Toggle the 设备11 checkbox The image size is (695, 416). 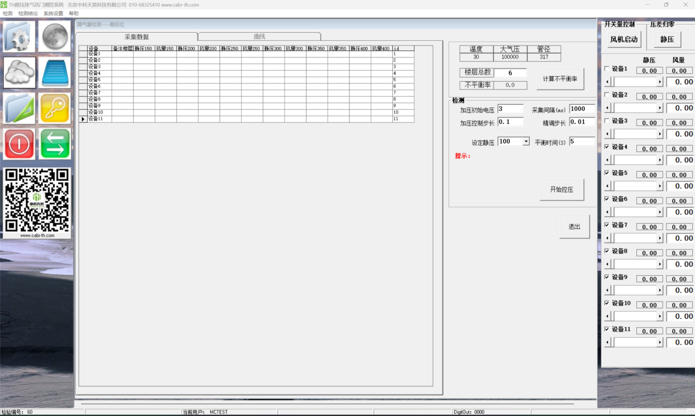607,329
